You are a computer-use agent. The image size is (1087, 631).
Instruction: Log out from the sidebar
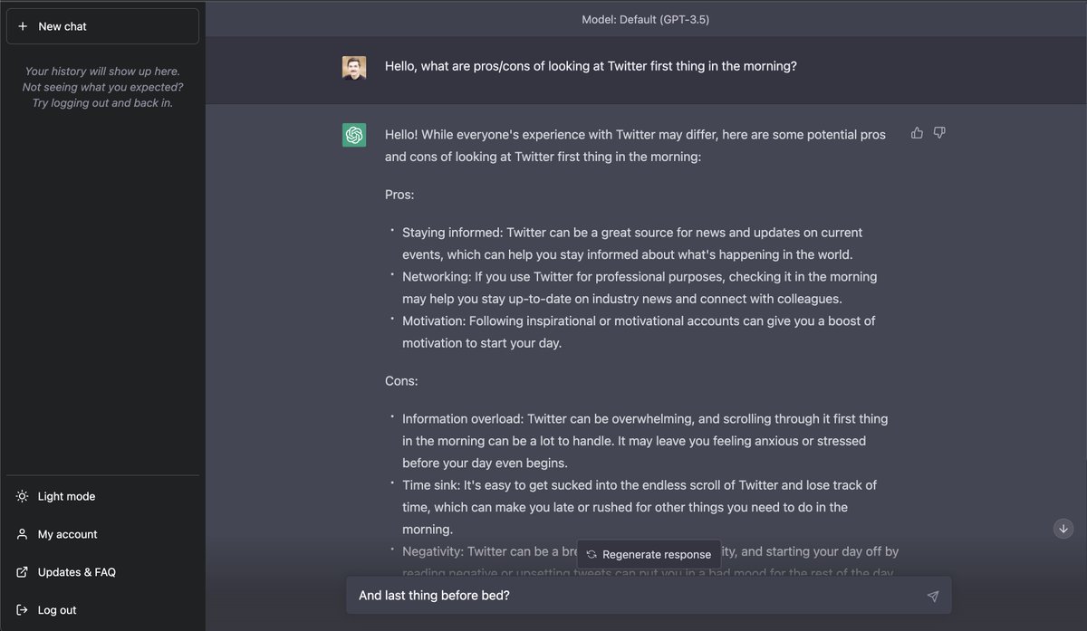(x=57, y=610)
